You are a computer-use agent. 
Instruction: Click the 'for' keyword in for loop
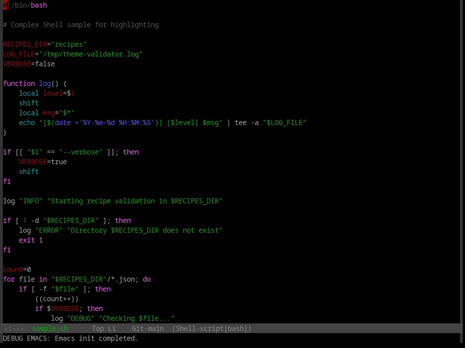9,279
